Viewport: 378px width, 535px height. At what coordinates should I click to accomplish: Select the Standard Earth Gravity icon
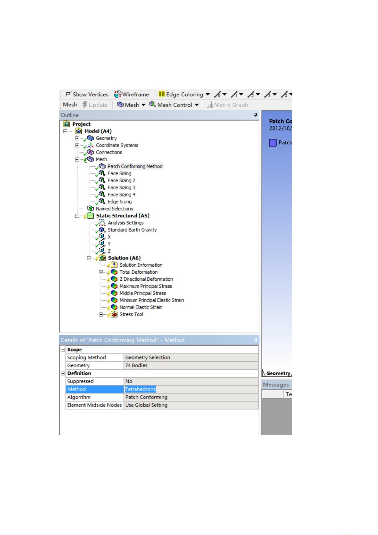pos(102,230)
